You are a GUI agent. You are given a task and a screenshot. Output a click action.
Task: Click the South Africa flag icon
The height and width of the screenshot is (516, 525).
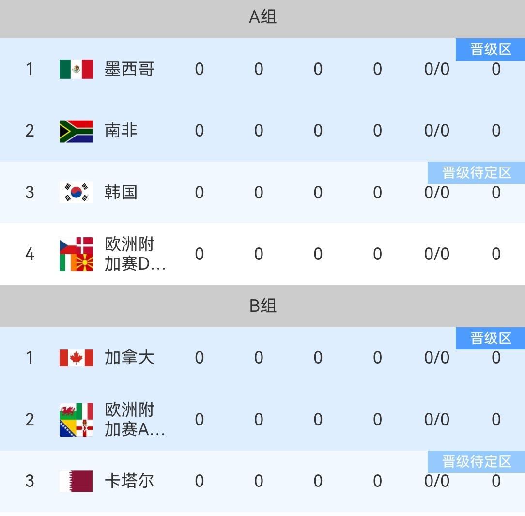[76, 131]
